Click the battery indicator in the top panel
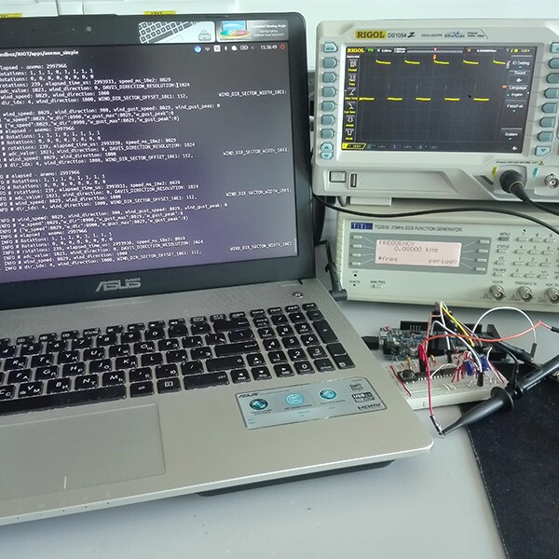 pos(244,48)
